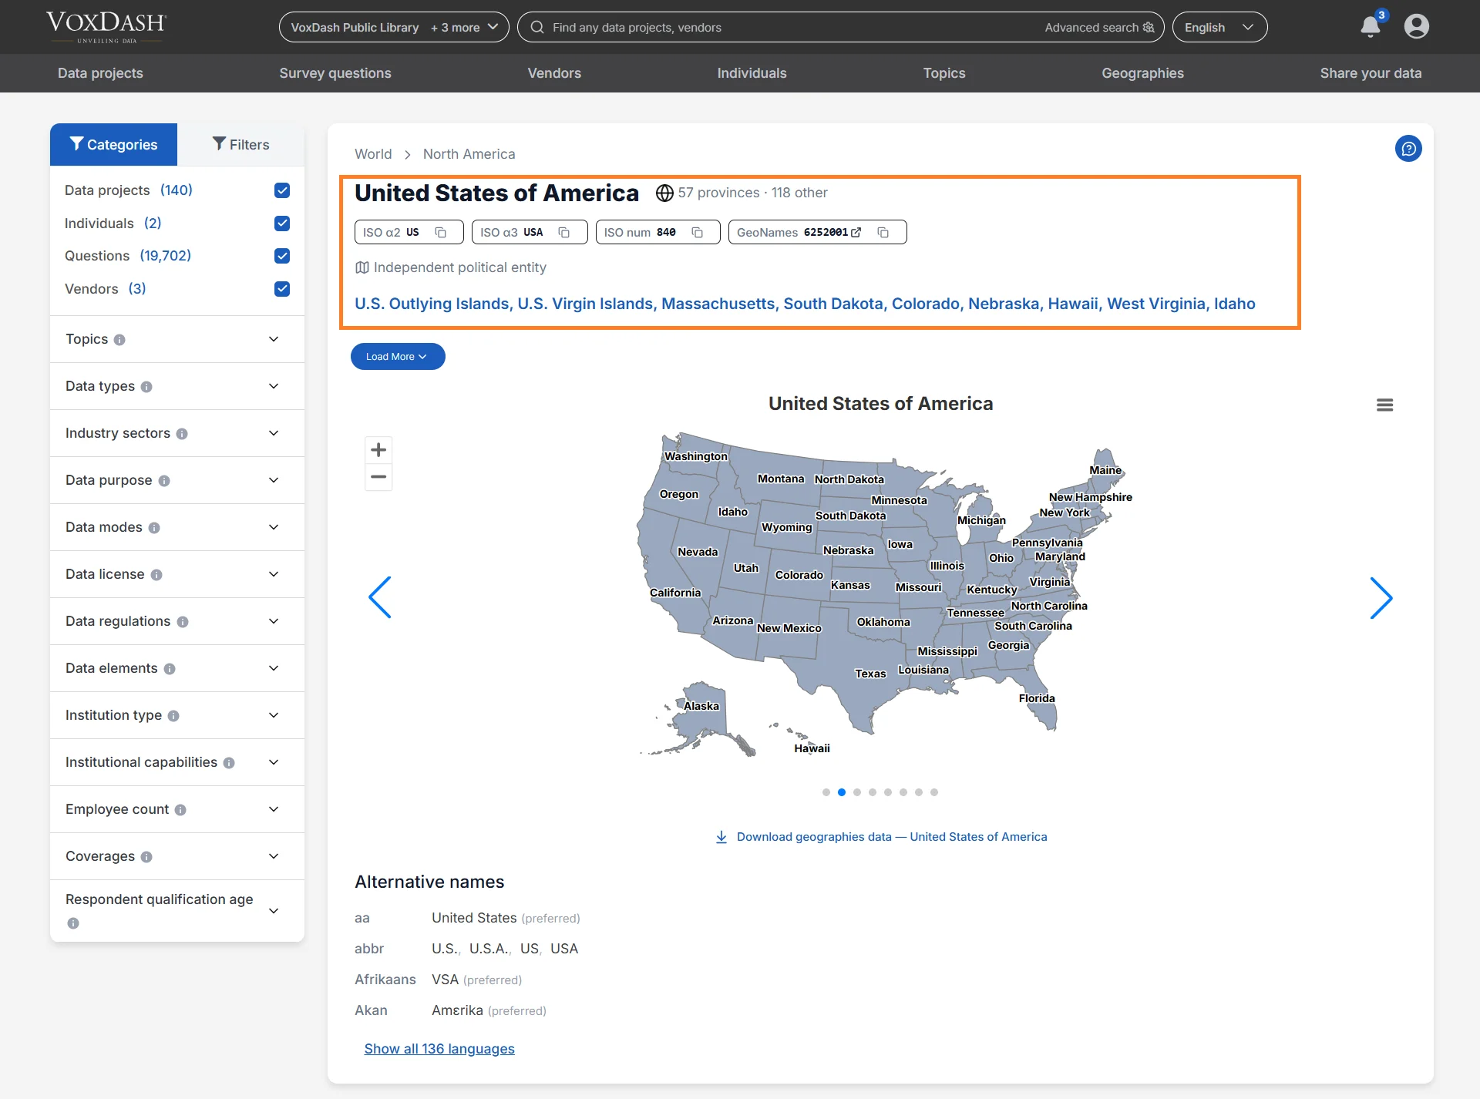Copy the ISO num 840 code
This screenshot has width=1480, height=1099.
698,233
